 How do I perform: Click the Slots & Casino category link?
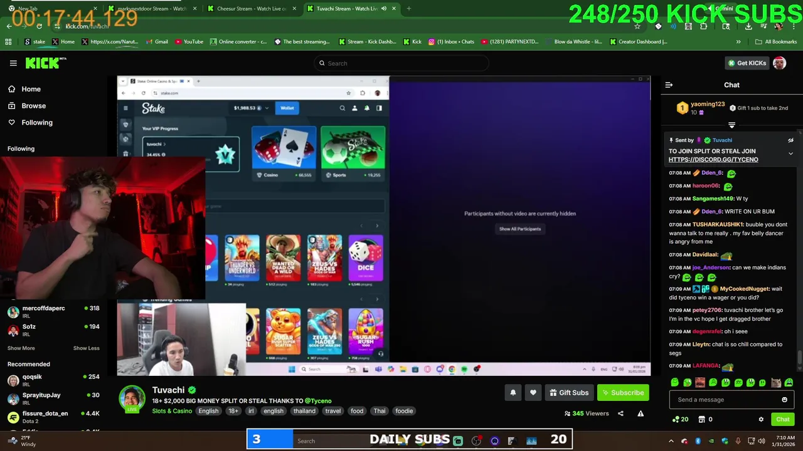(172, 411)
